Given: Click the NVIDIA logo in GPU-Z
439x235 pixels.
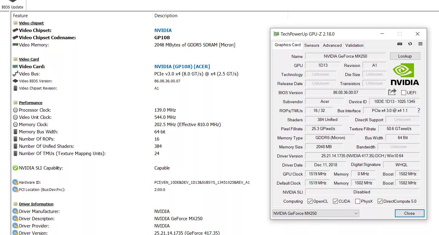Looking at the screenshot, I should pos(405,74).
